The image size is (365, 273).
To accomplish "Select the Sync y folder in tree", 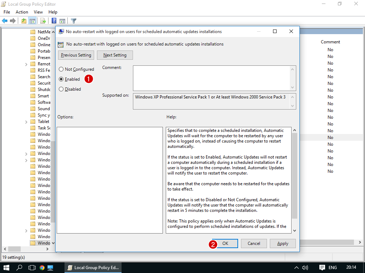I will click(x=41, y=115).
